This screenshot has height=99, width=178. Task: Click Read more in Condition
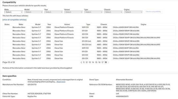point(61,82)
